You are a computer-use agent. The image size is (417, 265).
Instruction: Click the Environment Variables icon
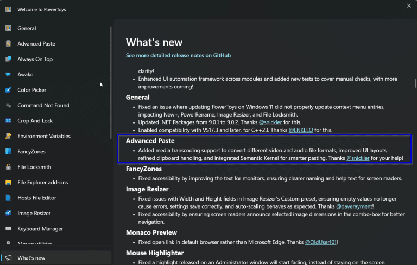[x=8, y=136]
